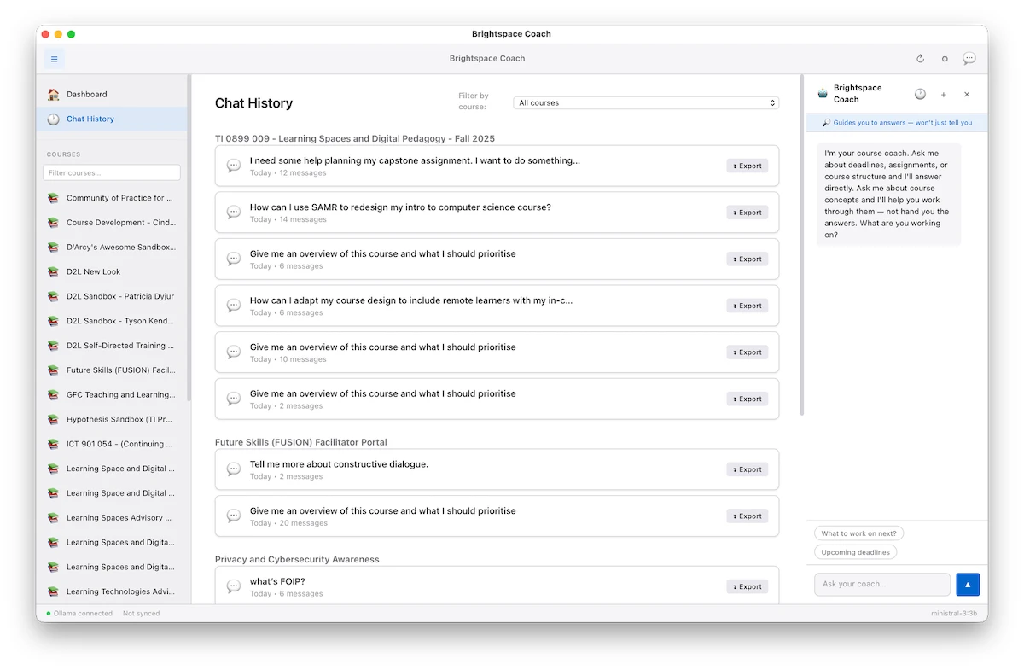Toggle the sidebar with the hamburger icon
The image size is (1024, 670).
[x=55, y=59]
